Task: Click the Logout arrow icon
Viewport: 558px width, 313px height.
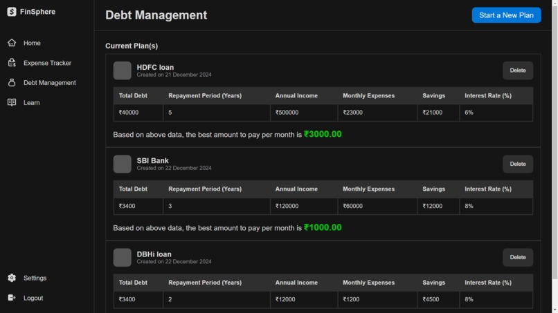Action: click(x=12, y=298)
